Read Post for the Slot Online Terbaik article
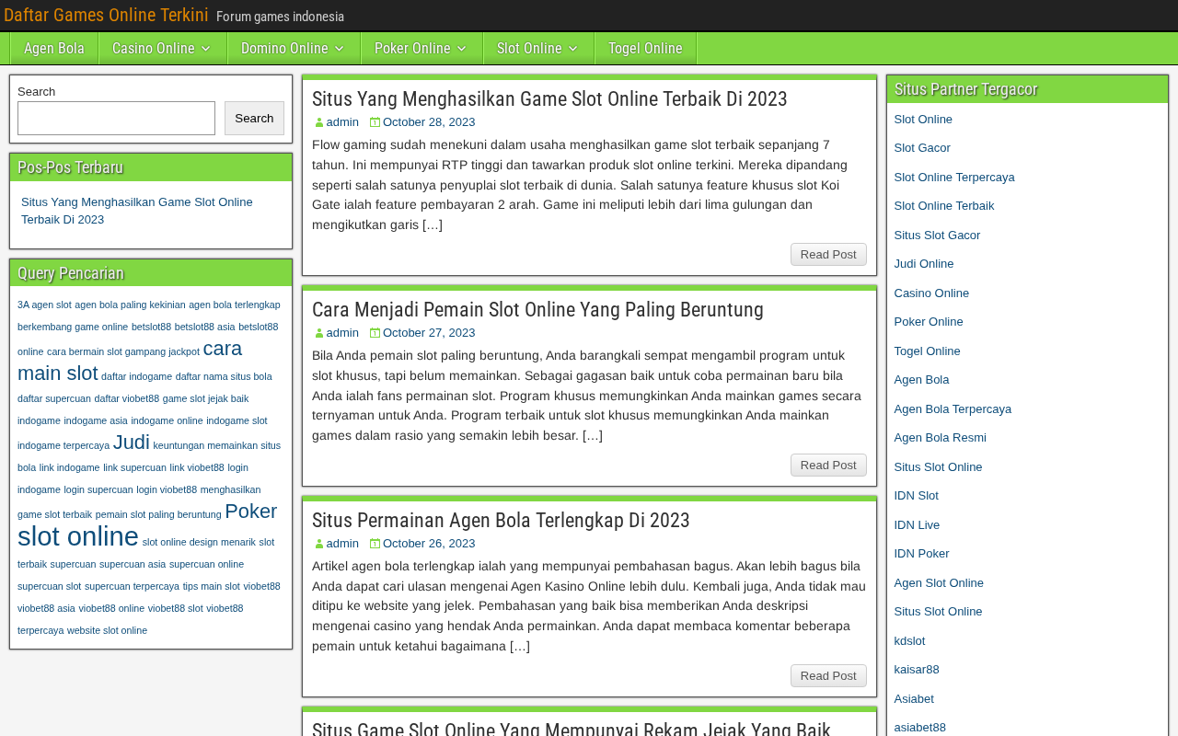Image resolution: width=1178 pixels, height=736 pixels. coord(828,255)
